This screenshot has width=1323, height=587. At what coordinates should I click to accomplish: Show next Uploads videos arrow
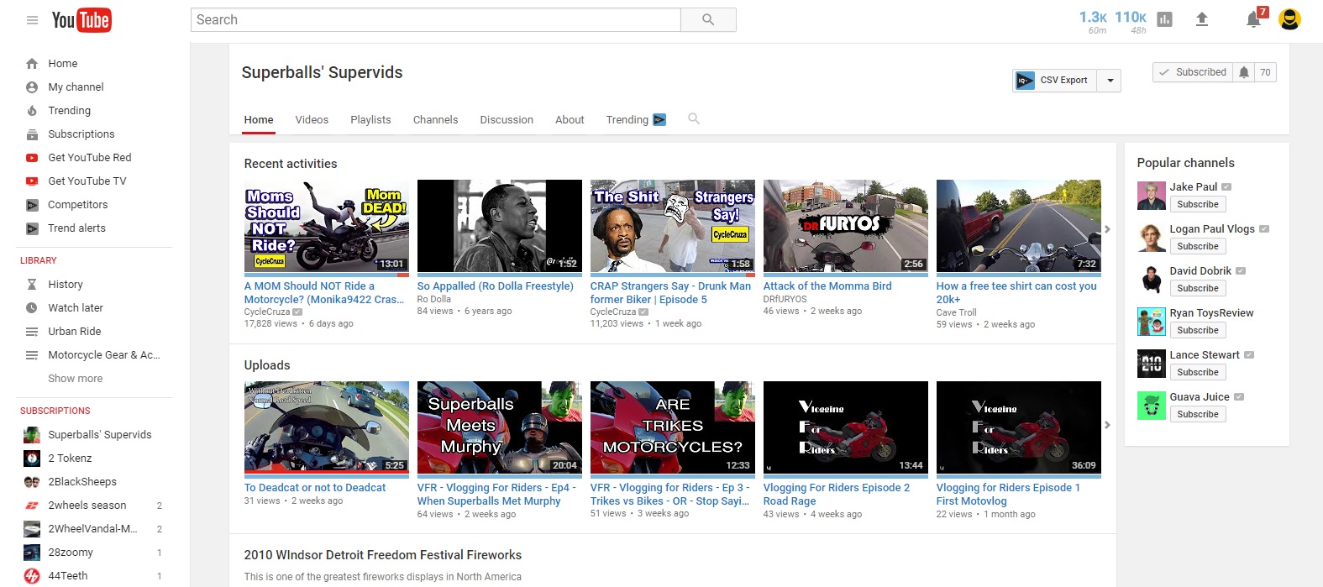(1107, 425)
